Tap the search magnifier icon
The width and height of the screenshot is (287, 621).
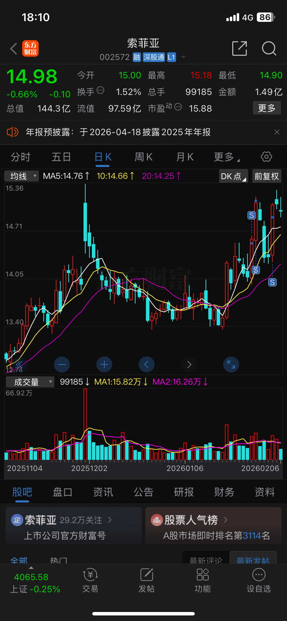click(x=269, y=49)
